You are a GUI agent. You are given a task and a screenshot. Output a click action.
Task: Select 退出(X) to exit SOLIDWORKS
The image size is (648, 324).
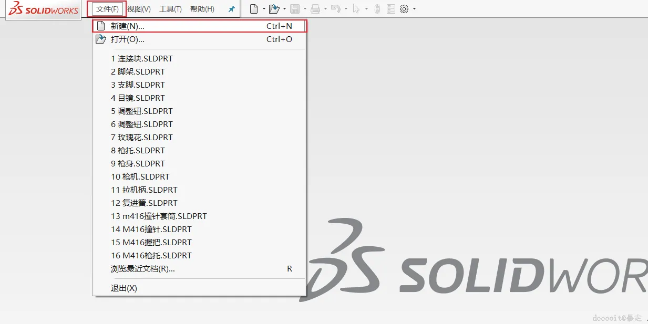(199, 288)
